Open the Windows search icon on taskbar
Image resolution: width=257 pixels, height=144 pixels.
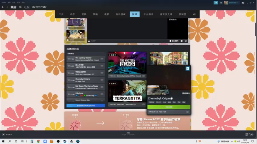[x=10, y=141]
